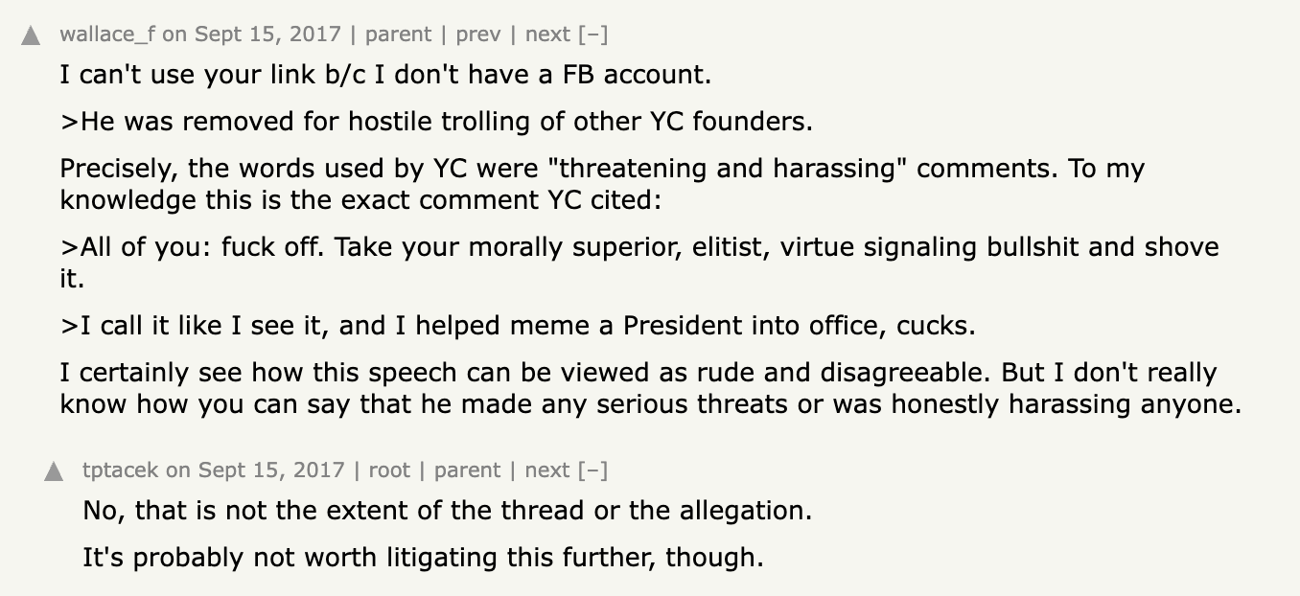The image size is (1300, 596).
Task: Click the 'not worth litigating' sentence
Action: click(423, 558)
